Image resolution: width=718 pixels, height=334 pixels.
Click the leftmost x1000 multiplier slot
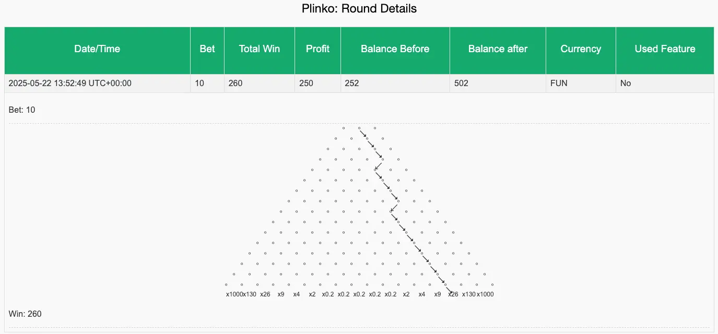(233, 294)
